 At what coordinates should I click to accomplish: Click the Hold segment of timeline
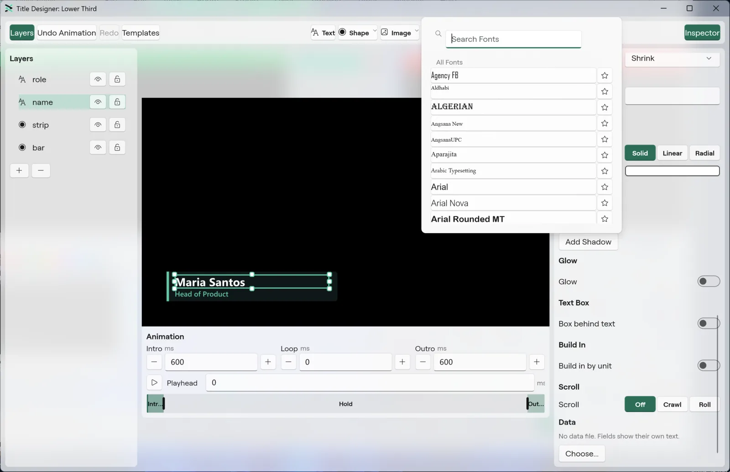point(345,404)
